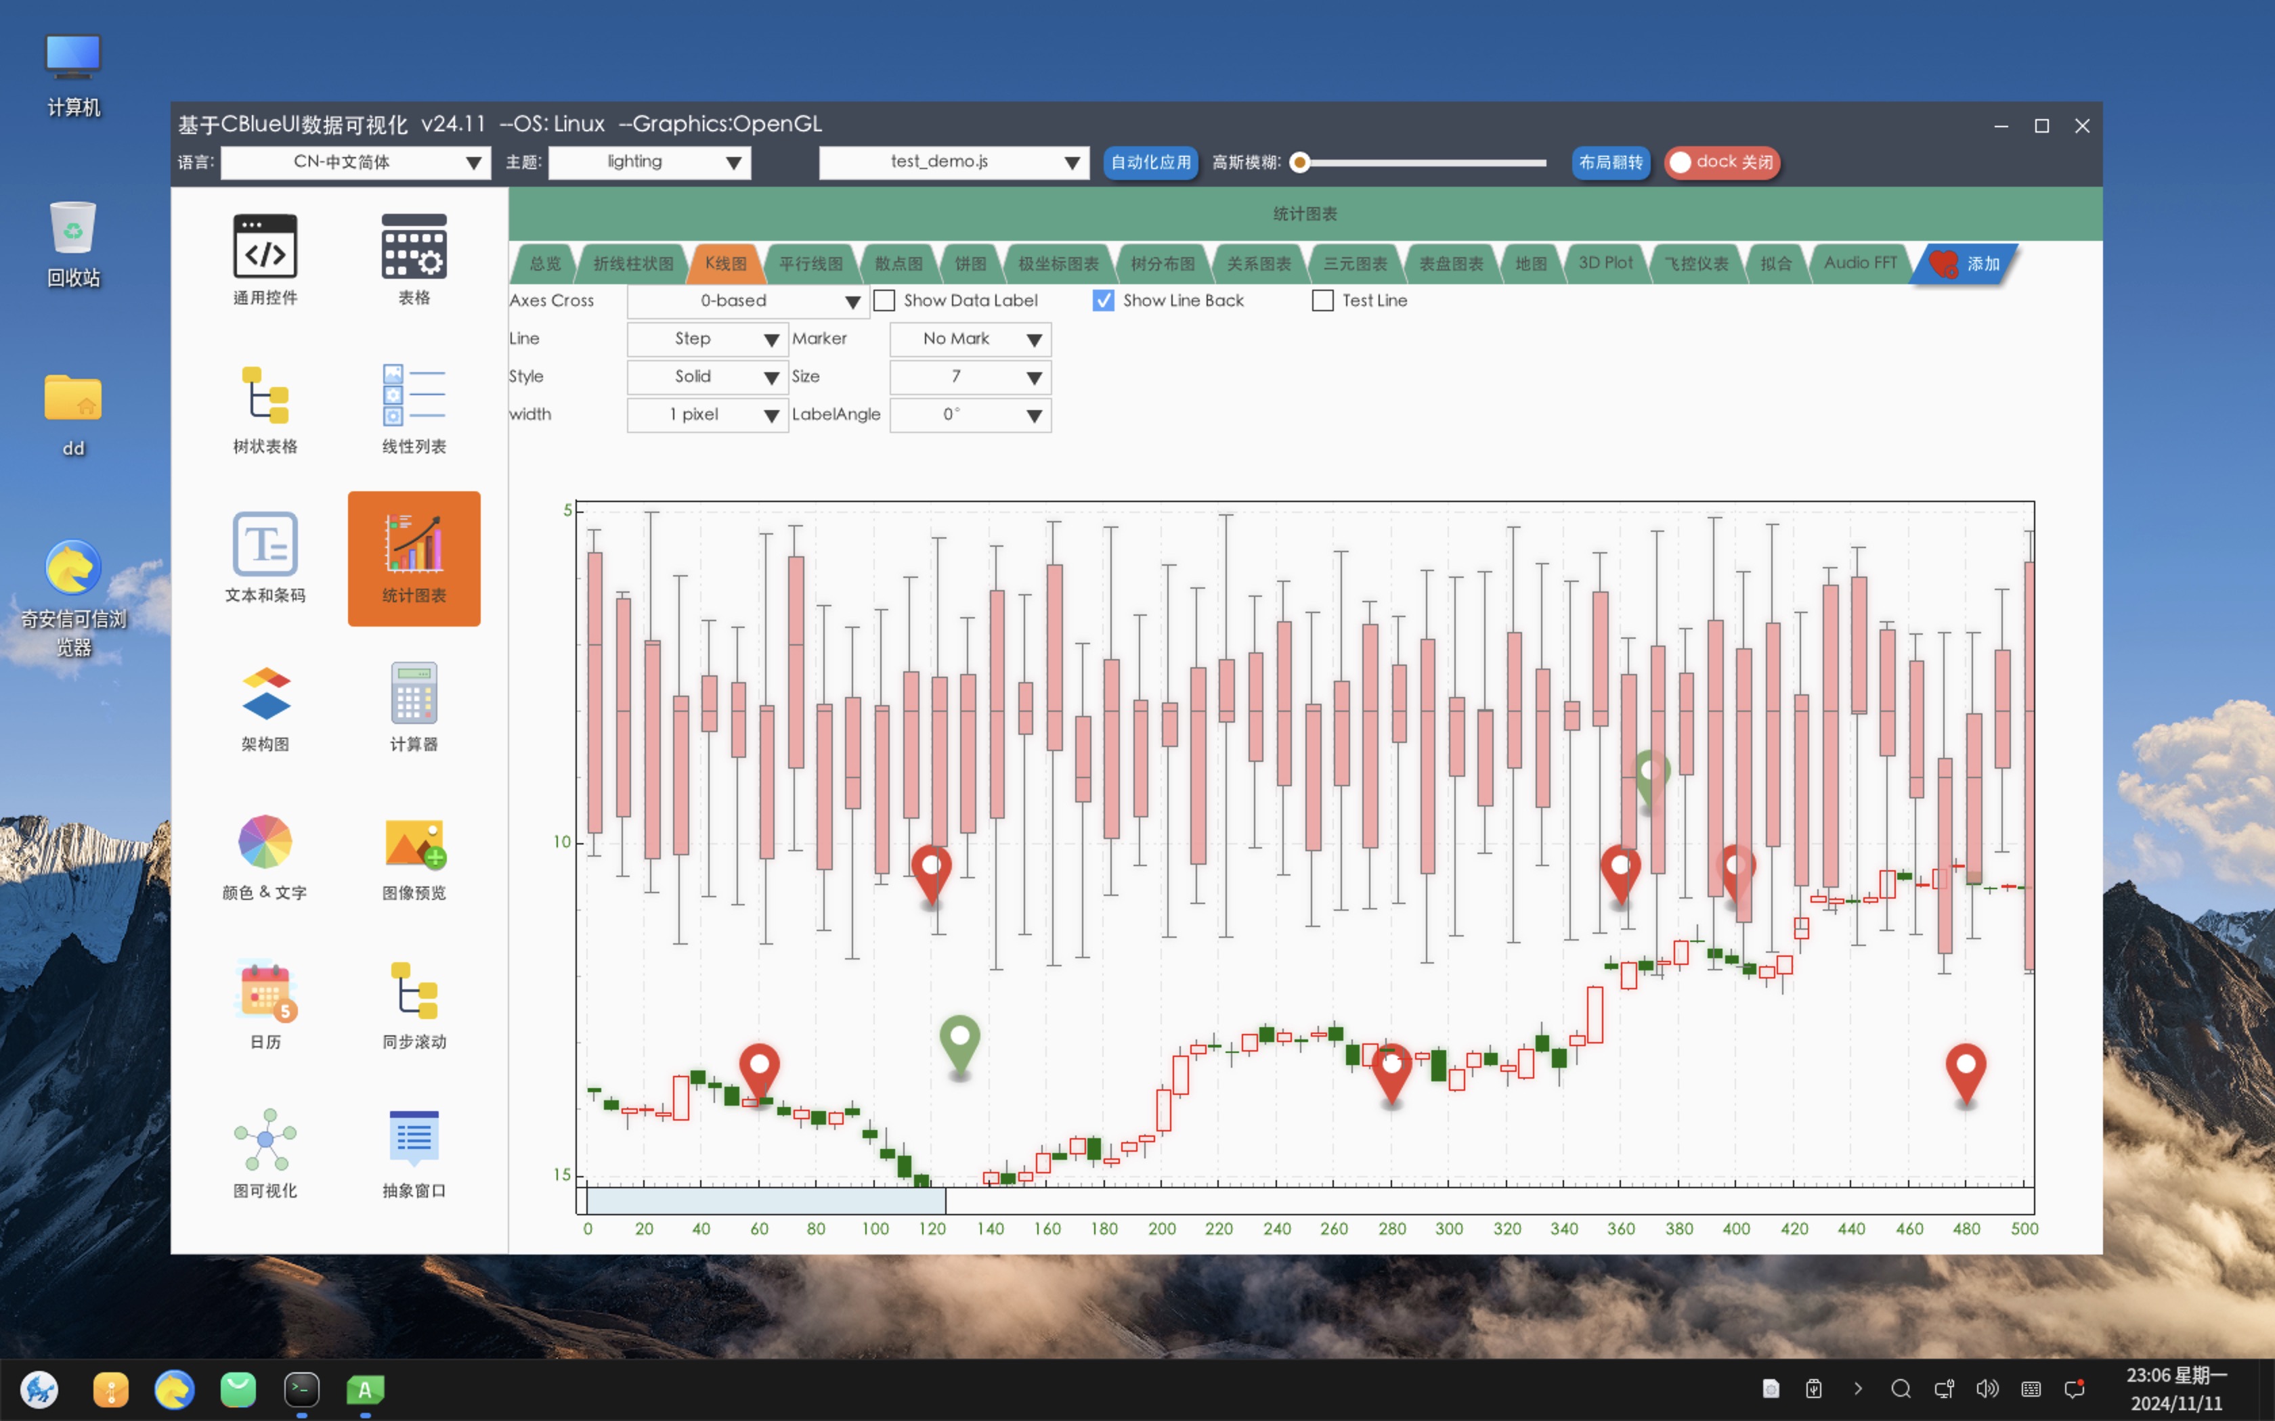Expand the Axes Cross 0-based dropdown
The width and height of the screenshot is (2275, 1421).
click(747, 300)
